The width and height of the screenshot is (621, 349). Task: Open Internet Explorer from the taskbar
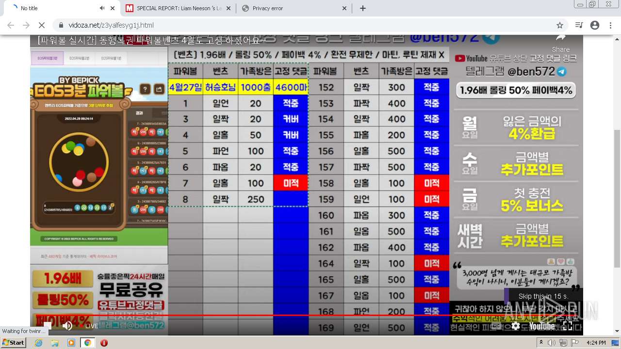click(x=38, y=343)
